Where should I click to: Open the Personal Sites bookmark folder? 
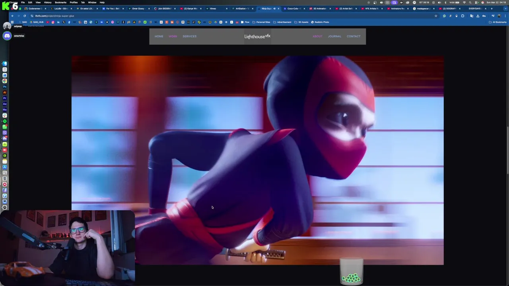[x=261, y=22]
